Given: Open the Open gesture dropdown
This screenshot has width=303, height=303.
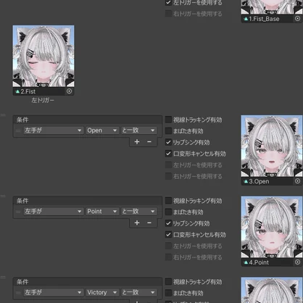Looking at the screenshot, I should click(x=102, y=130).
